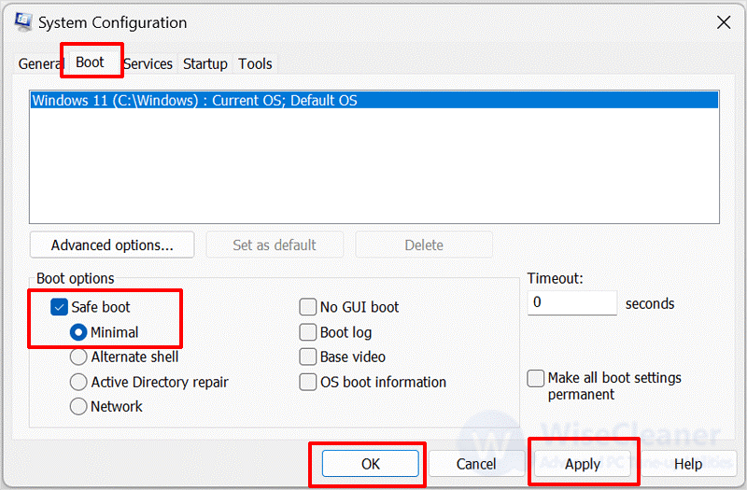Tick the Boot log checkbox

[x=308, y=332]
